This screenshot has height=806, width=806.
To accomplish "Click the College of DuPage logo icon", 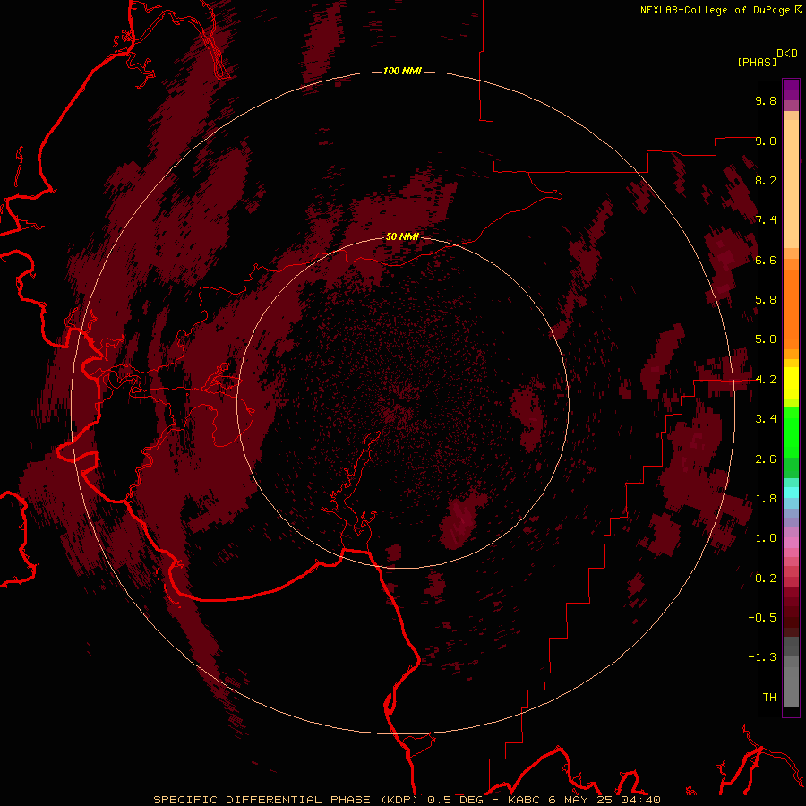I will 798,9.
